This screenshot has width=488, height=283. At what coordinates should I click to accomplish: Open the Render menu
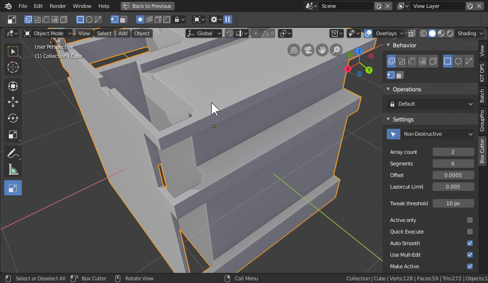click(58, 6)
